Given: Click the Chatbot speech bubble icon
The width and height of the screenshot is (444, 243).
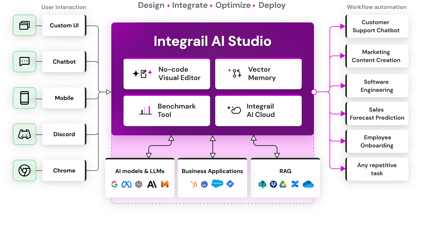Looking at the screenshot, I should pyautogui.click(x=25, y=62).
